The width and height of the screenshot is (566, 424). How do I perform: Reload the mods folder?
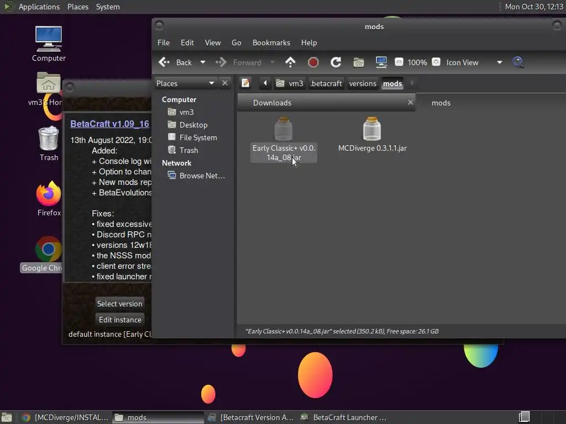[336, 62]
